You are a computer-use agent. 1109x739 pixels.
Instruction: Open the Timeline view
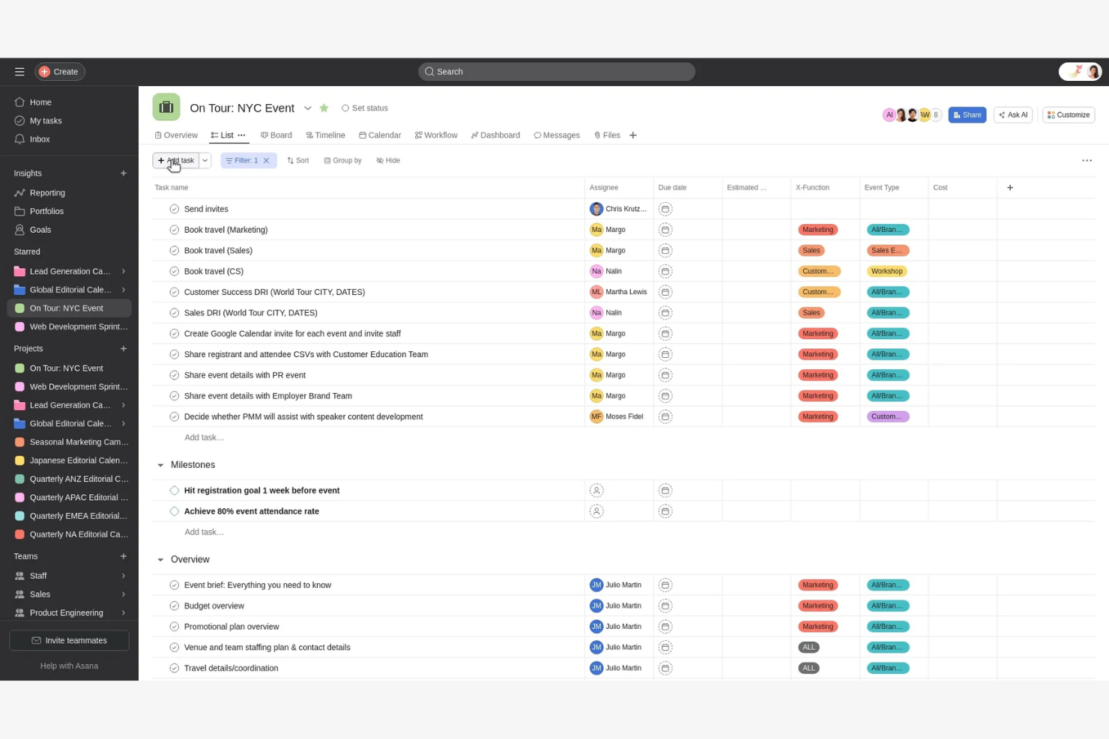click(x=325, y=135)
